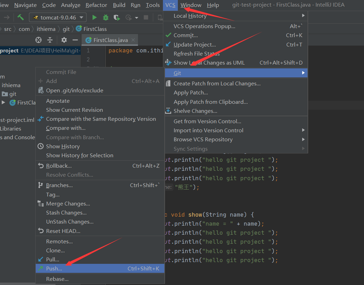
Task: Select Get from Version Control
Action: pos(236,121)
